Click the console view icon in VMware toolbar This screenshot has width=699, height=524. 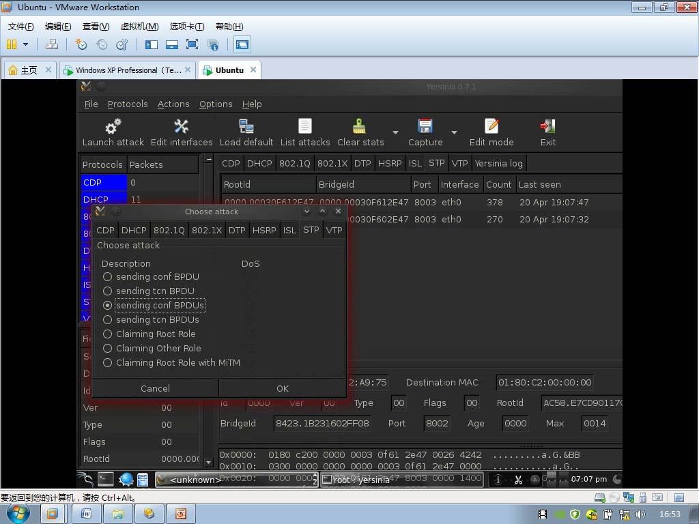242,44
